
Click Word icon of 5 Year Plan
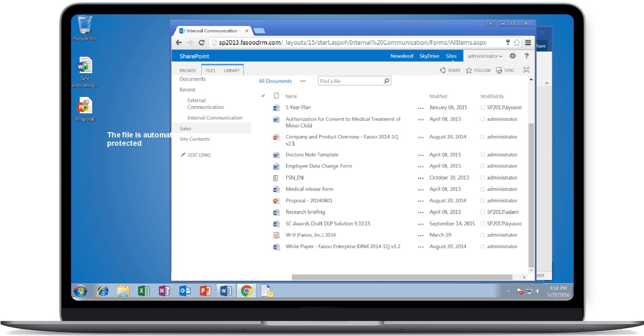pyautogui.click(x=276, y=108)
